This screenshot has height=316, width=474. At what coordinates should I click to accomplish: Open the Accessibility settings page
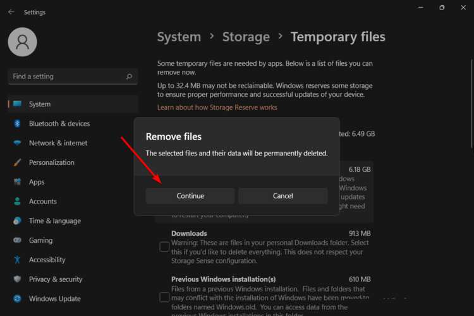click(x=47, y=260)
